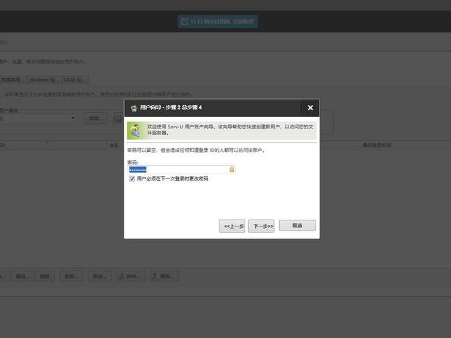Viewport: 451px width, 338px height.
Task: Click the lock icon in the password field
Action: click(x=232, y=170)
